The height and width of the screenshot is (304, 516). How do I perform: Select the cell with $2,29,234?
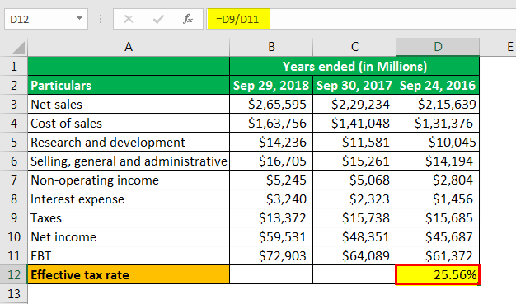(x=354, y=105)
